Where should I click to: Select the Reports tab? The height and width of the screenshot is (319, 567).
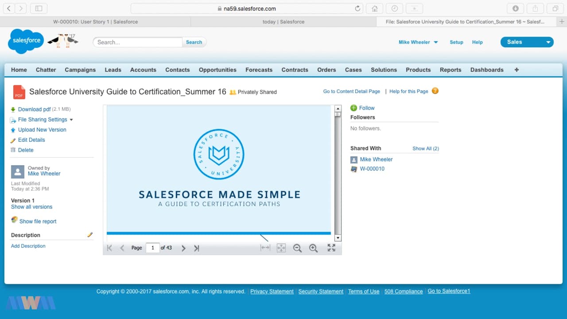point(450,70)
